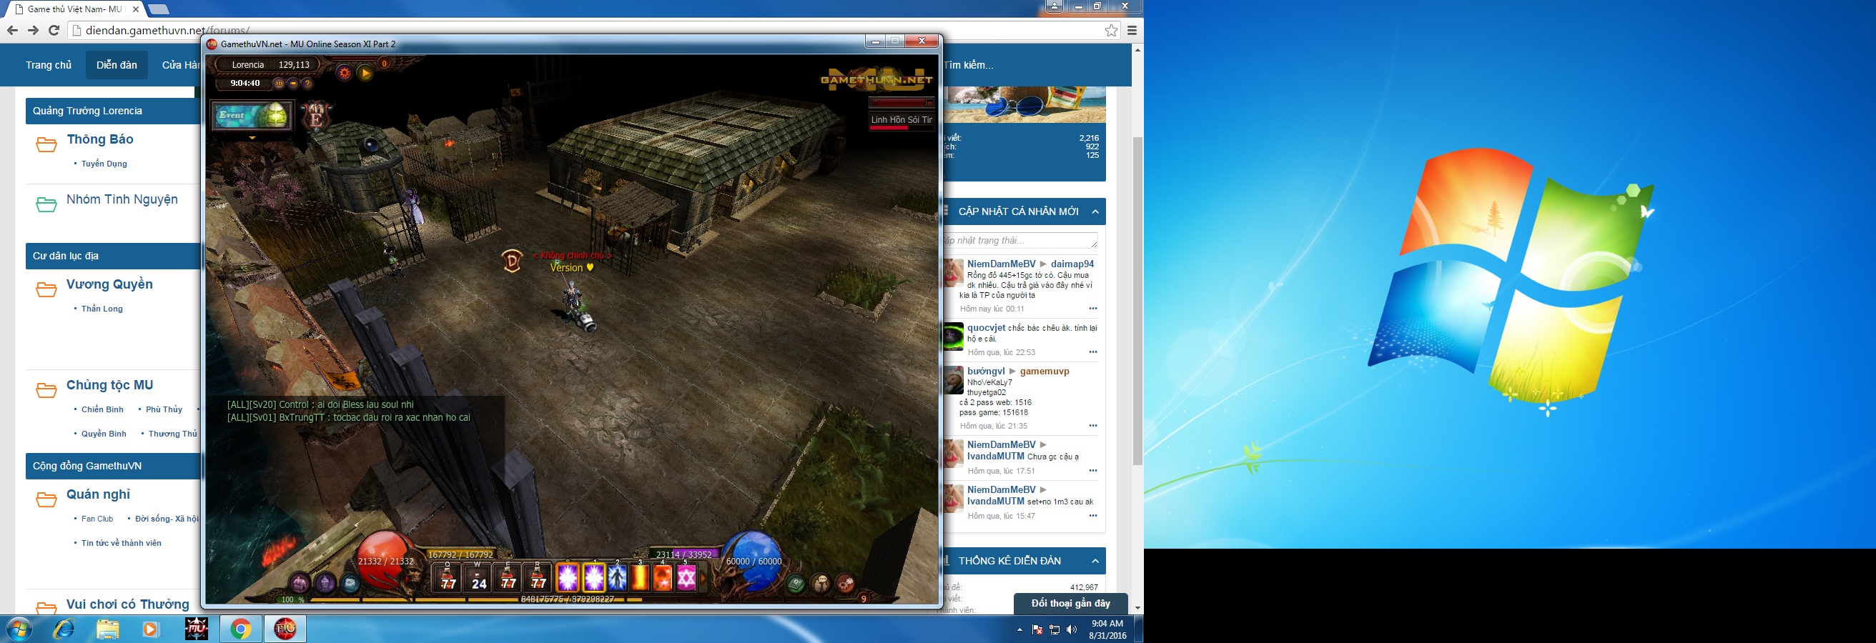This screenshot has height=643, width=1876.
Task: Collapse the CẬP NHẬT CÁ NHÂN MỚI panel
Action: pyautogui.click(x=1095, y=211)
